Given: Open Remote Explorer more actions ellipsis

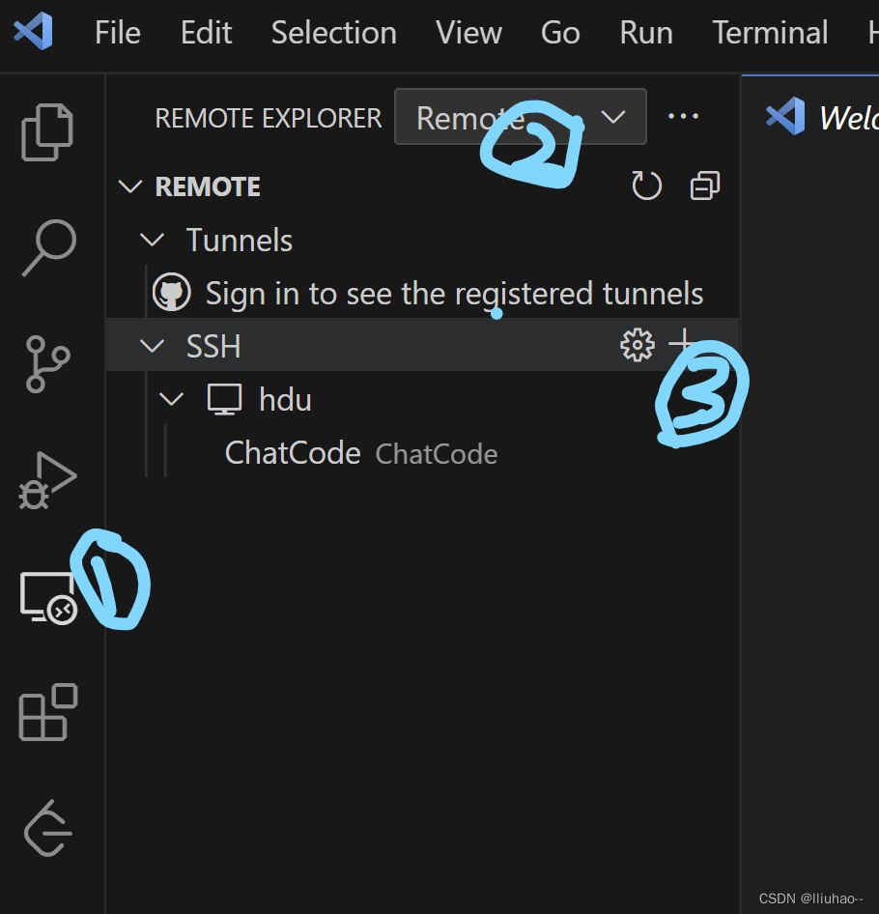Looking at the screenshot, I should click(683, 117).
